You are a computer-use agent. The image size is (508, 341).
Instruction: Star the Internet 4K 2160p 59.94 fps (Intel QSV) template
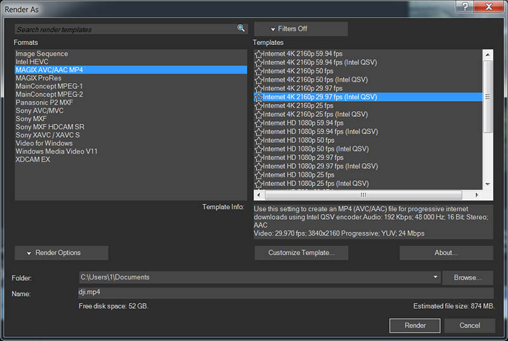pos(258,63)
